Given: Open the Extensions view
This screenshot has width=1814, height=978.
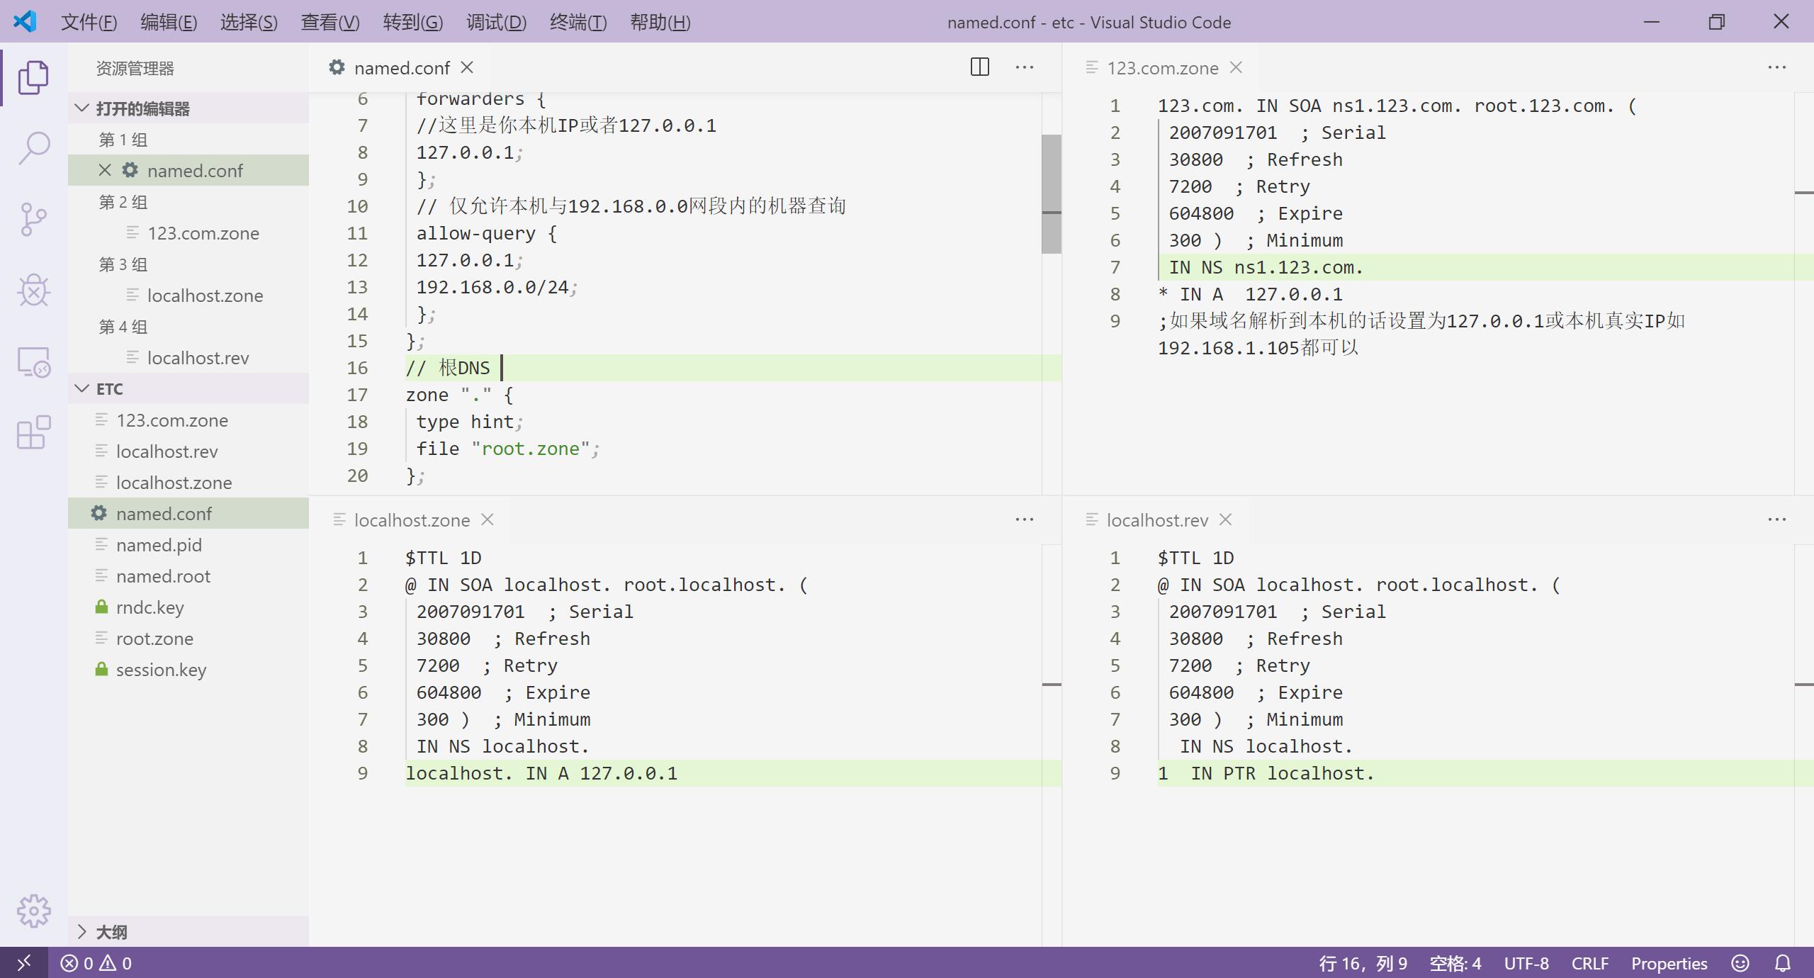Looking at the screenshot, I should (33, 432).
